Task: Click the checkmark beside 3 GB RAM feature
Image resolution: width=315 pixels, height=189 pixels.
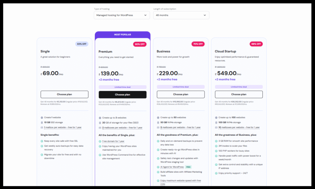Action: point(216,141)
